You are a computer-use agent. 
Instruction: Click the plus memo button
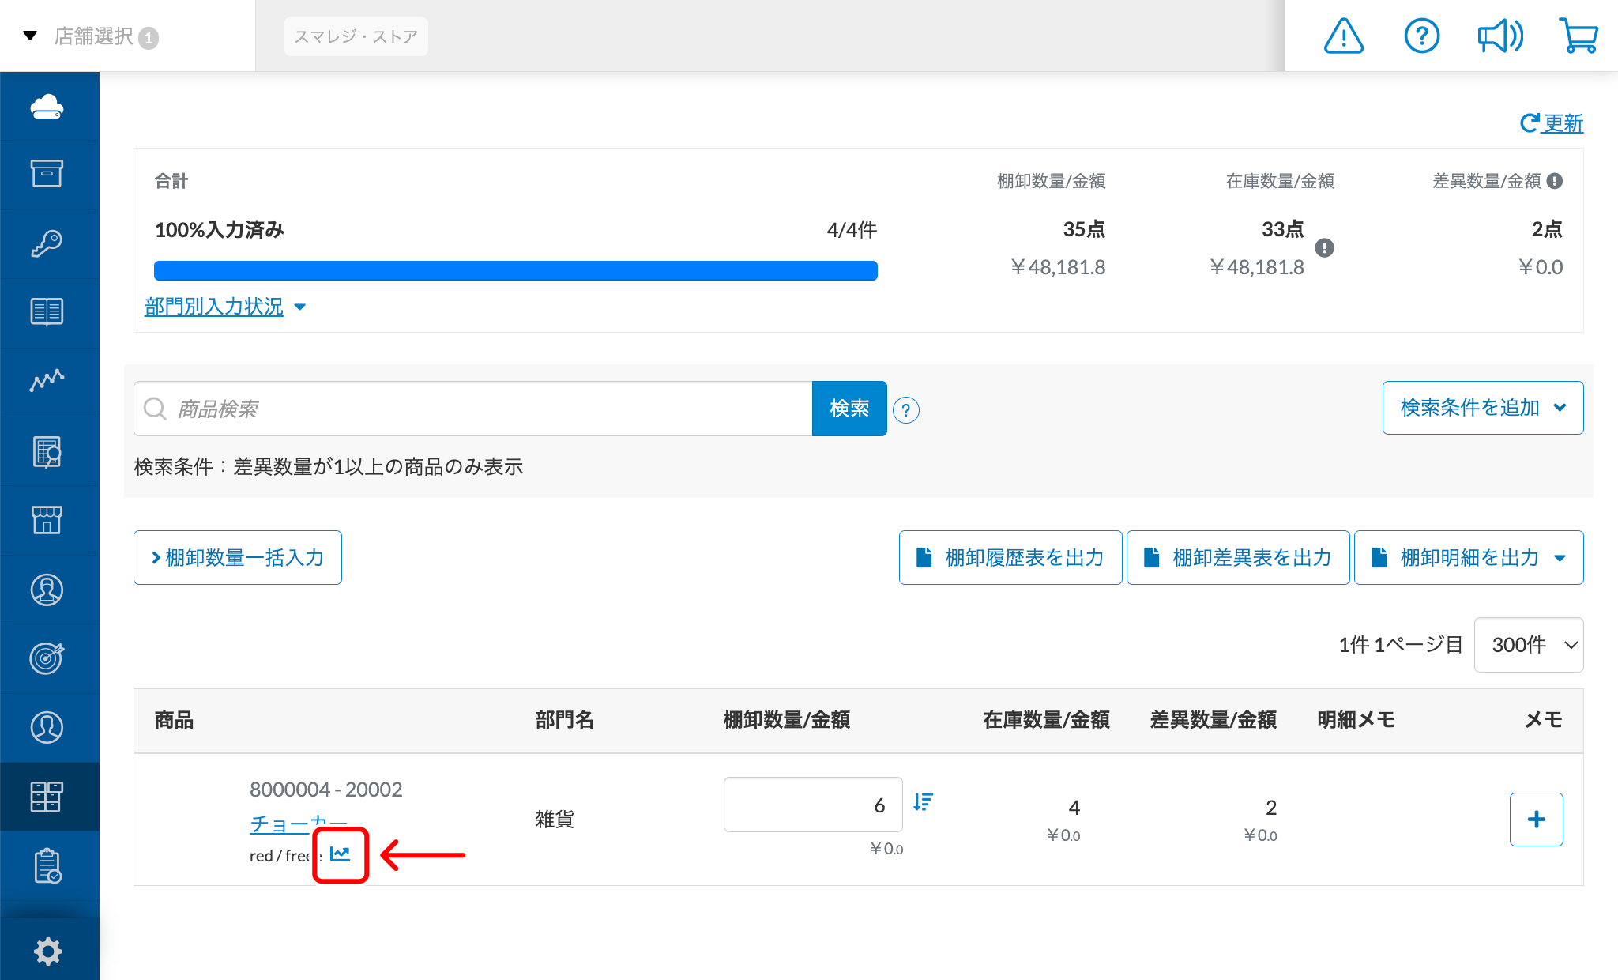[1536, 820]
